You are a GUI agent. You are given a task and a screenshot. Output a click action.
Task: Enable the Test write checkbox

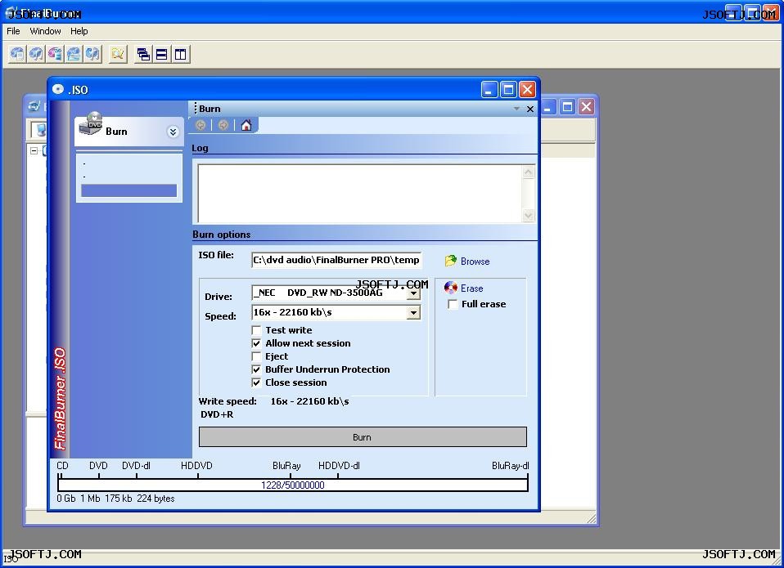256,330
